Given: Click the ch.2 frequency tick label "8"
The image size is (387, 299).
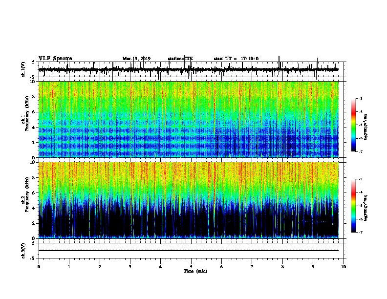Looking at the screenshot, I should [34, 178].
